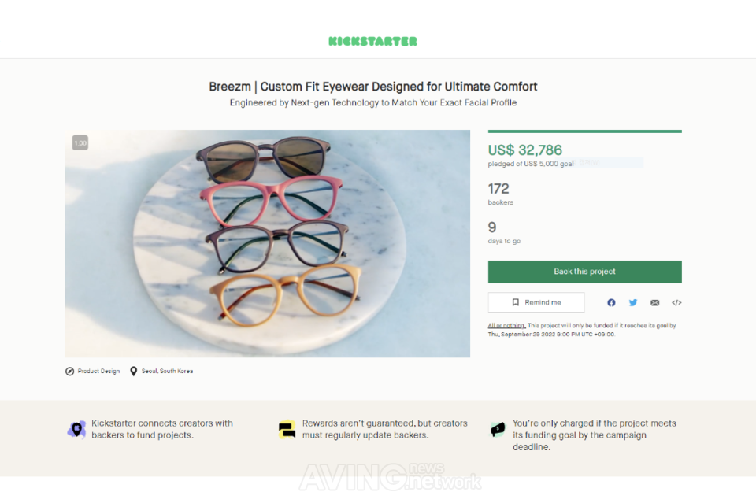Image resolution: width=756 pixels, height=503 pixels.
Task: Click the 1.00 badge on the video
Action: [x=80, y=142]
